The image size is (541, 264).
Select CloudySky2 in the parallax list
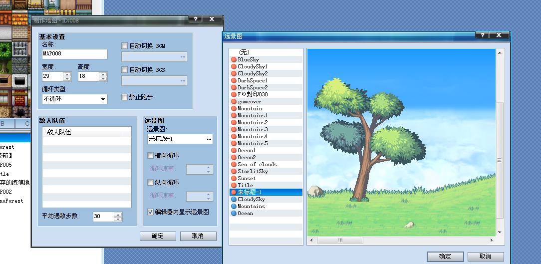click(x=266, y=73)
